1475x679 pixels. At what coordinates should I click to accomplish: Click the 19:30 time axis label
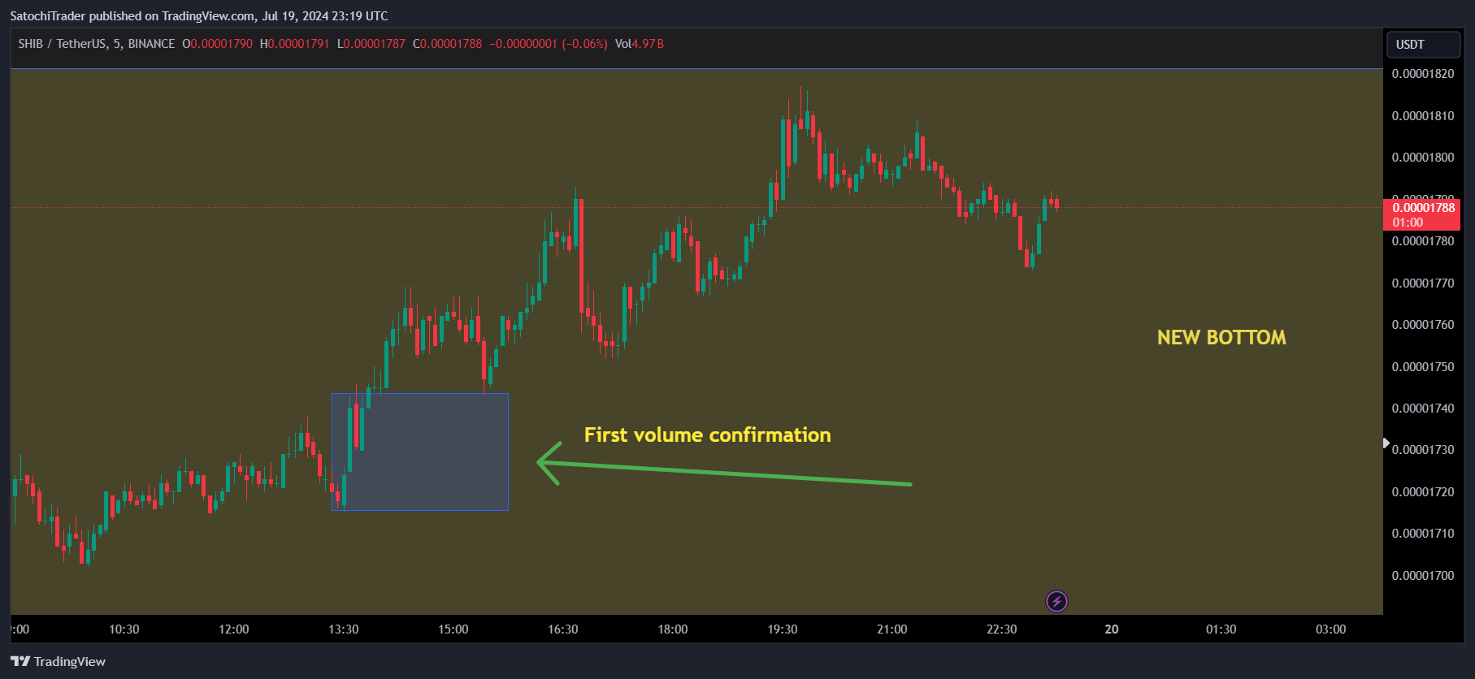click(783, 629)
